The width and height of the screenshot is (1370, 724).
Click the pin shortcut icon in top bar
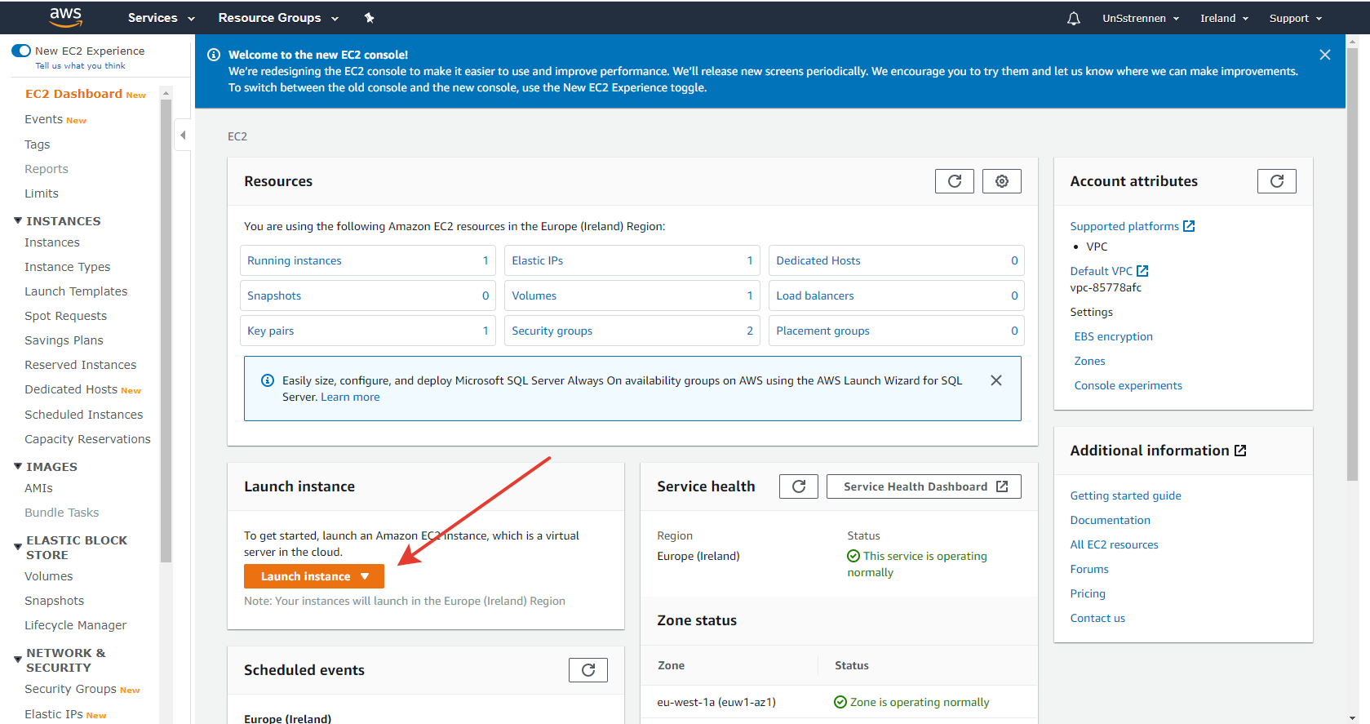(369, 18)
